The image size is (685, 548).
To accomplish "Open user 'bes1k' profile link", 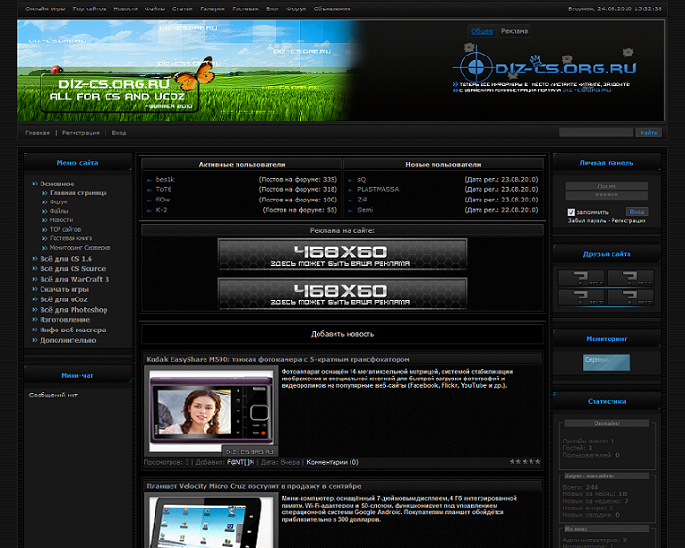I will click(x=165, y=179).
